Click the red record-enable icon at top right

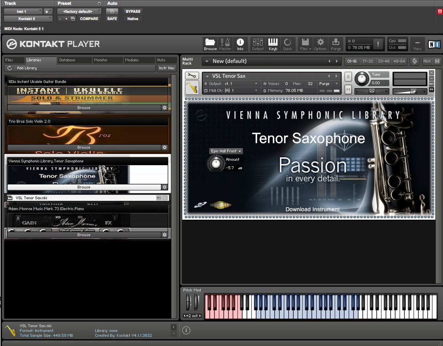click(440, 11)
